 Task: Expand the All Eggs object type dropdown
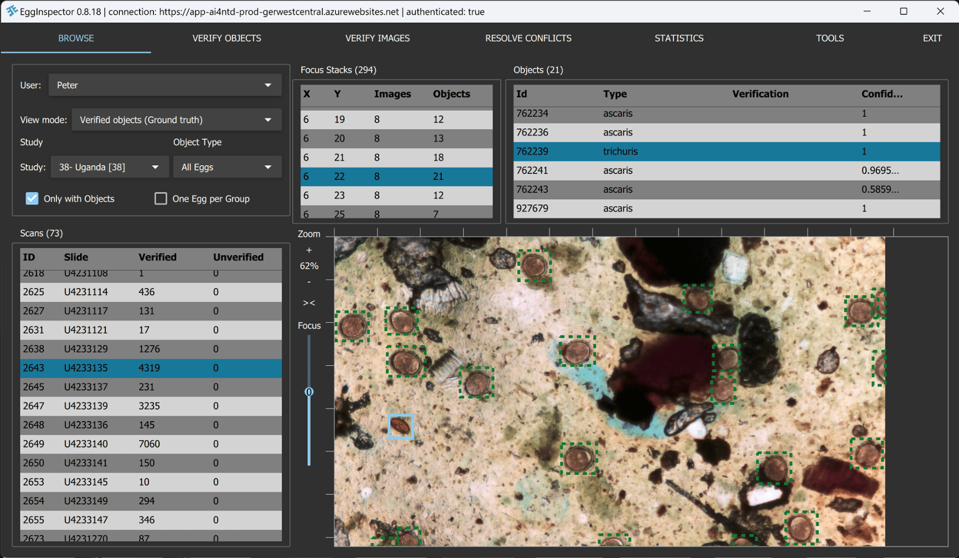227,167
